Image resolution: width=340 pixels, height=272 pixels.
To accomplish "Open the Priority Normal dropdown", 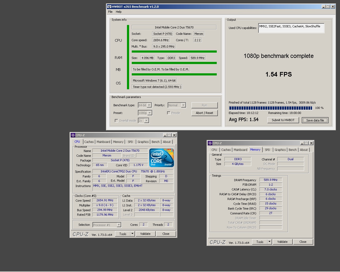I will [x=183, y=105].
